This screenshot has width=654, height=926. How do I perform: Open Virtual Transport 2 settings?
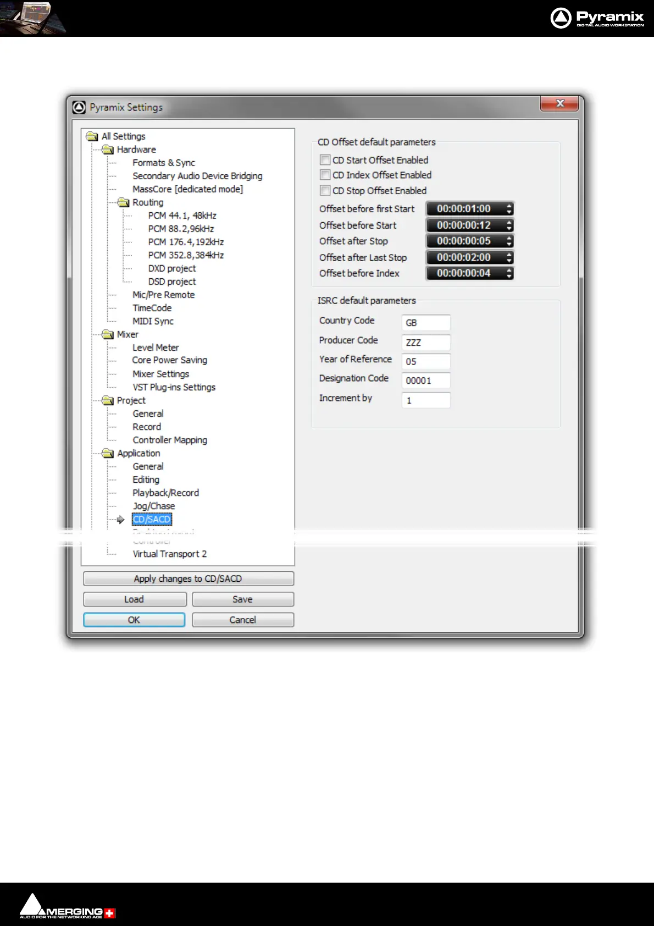tap(170, 554)
